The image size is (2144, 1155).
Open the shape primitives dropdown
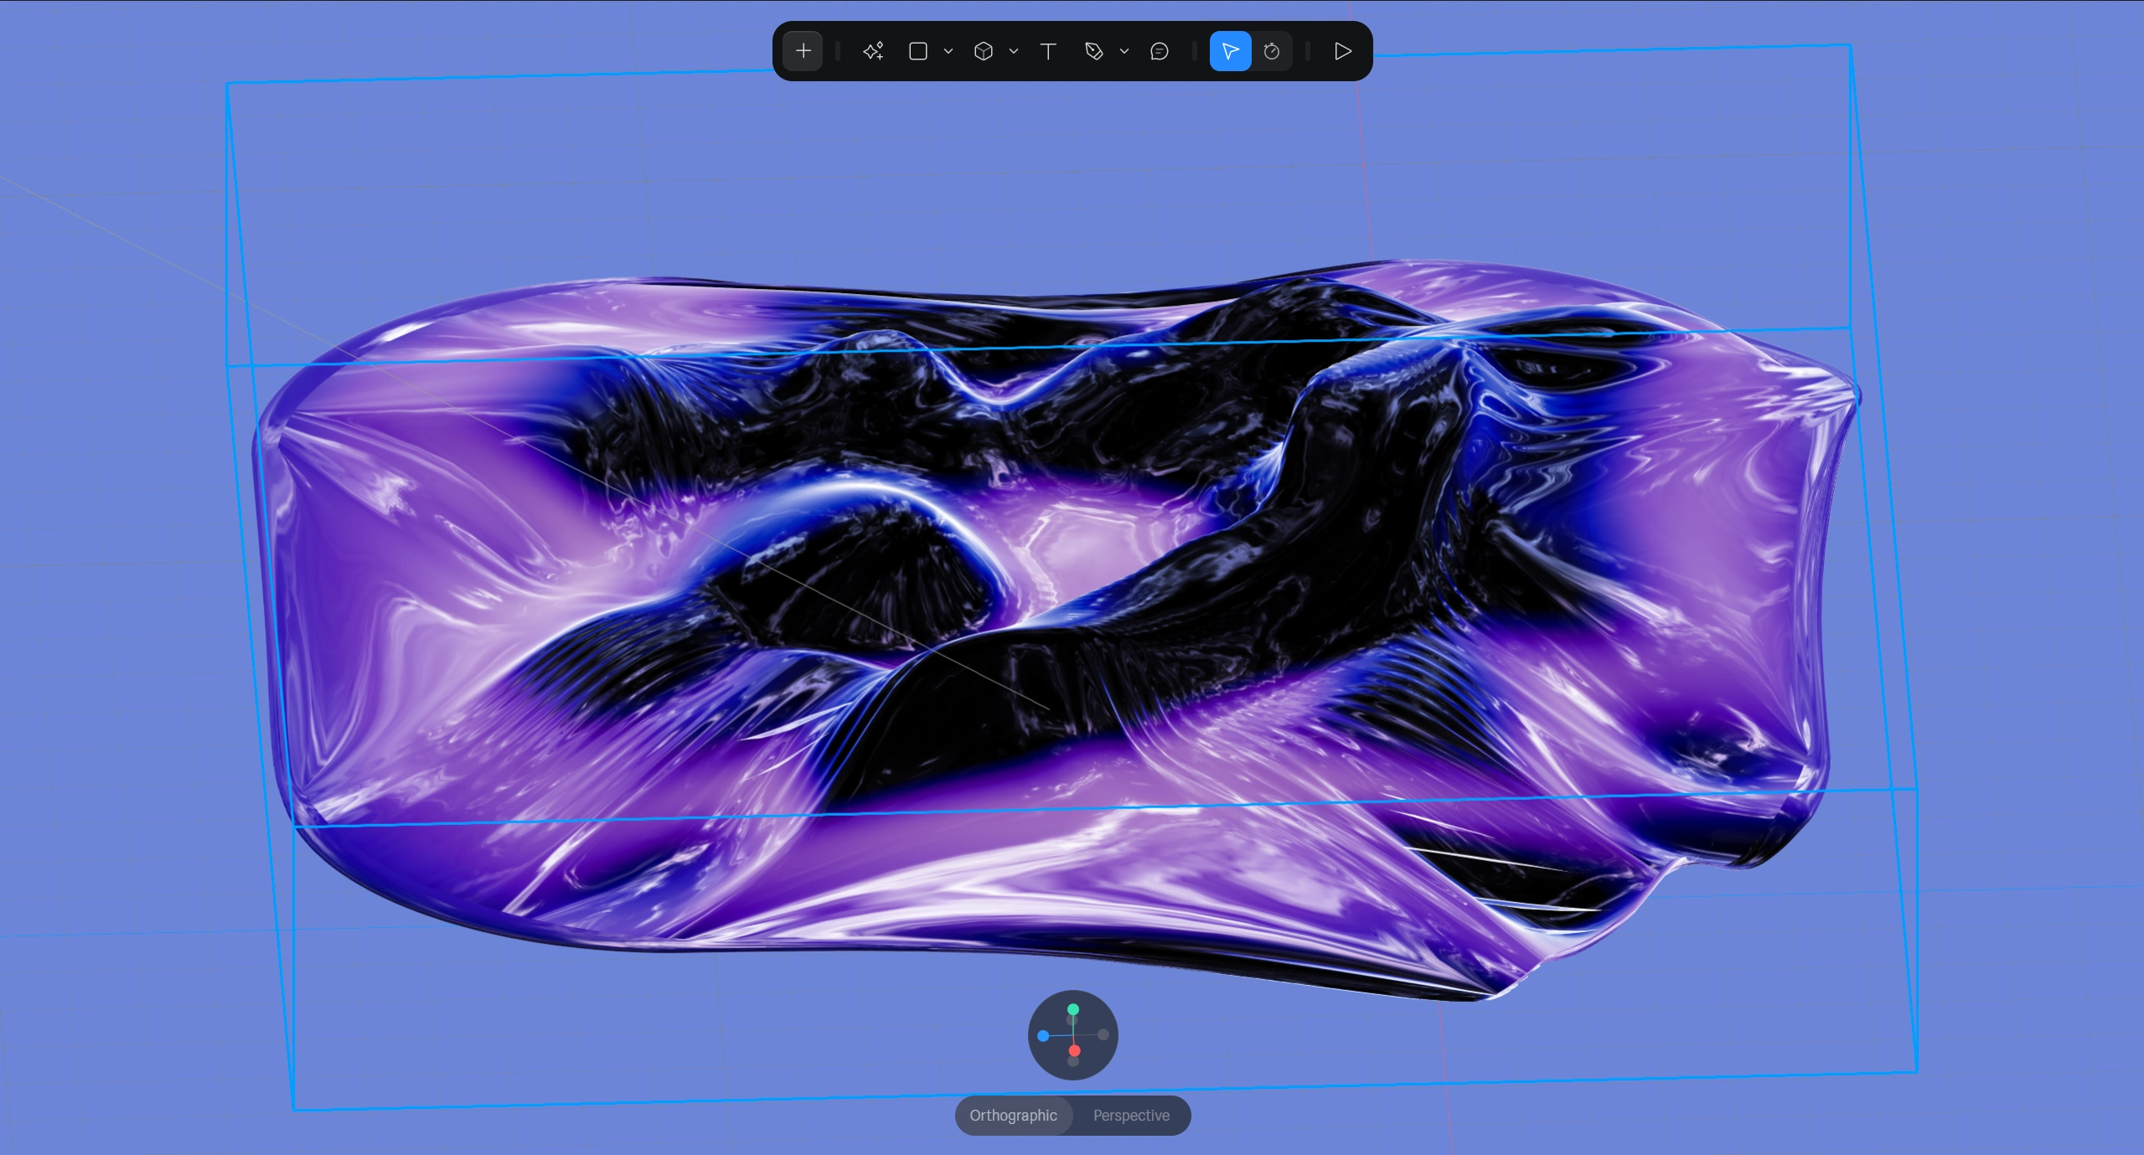(x=948, y=51)
